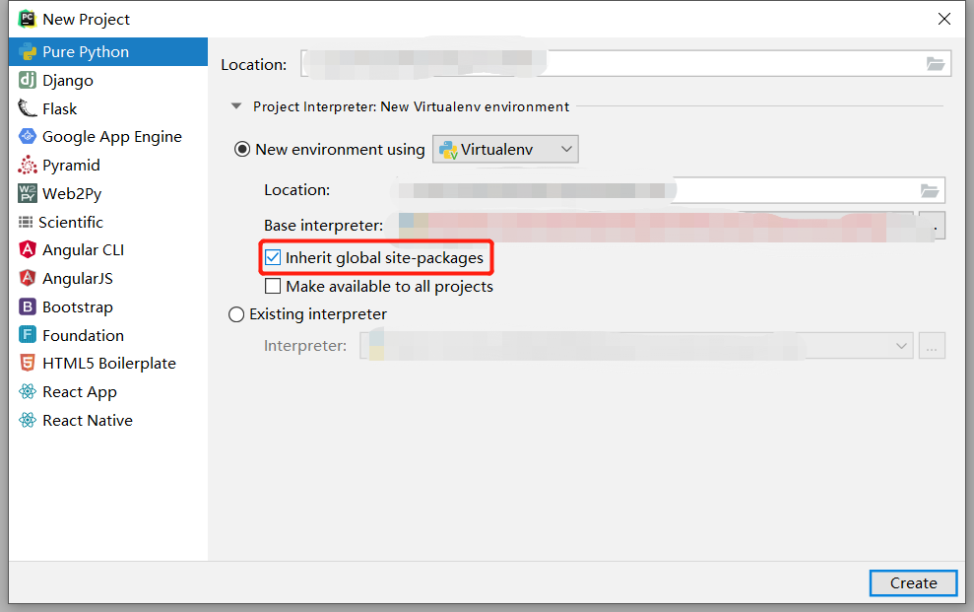Click the Google App Engine icon
Screen dimensions: 974x612
pos(28,136)
